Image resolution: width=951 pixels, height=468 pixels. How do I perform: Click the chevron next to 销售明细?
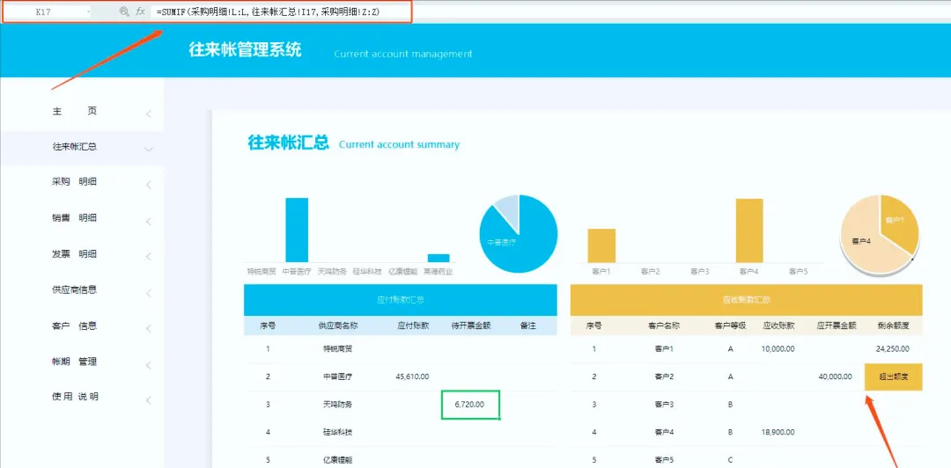tap(149, 222)
